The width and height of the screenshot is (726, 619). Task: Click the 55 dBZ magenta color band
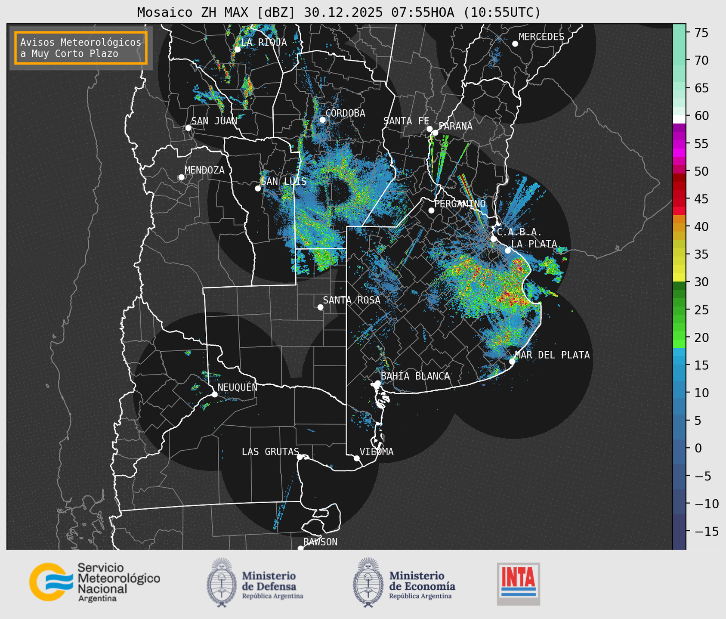[x=679, y=143]
